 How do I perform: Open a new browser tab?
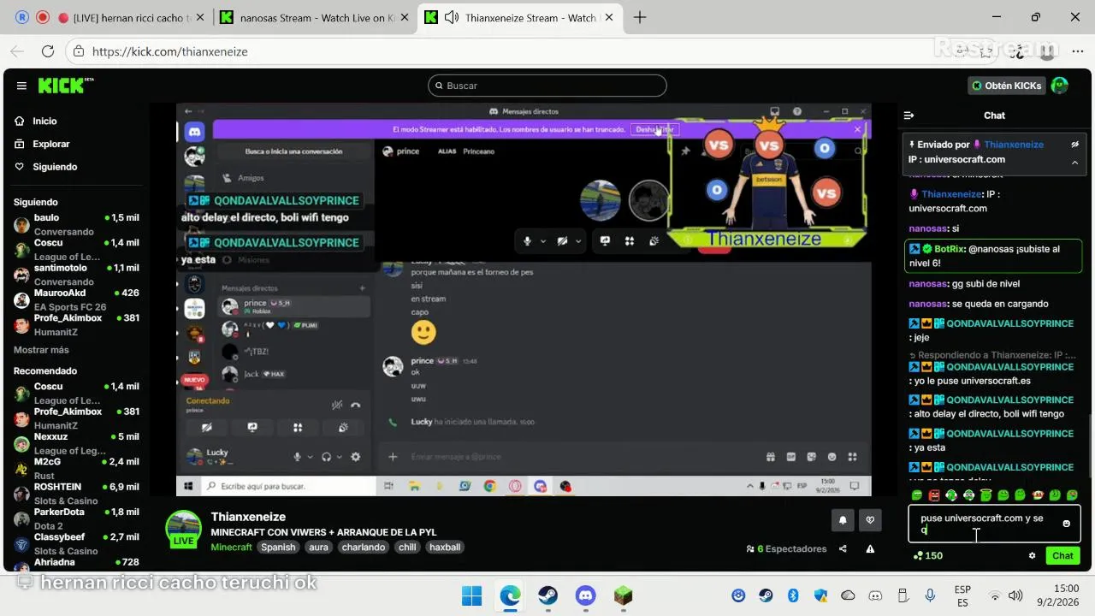pos(640,17)
